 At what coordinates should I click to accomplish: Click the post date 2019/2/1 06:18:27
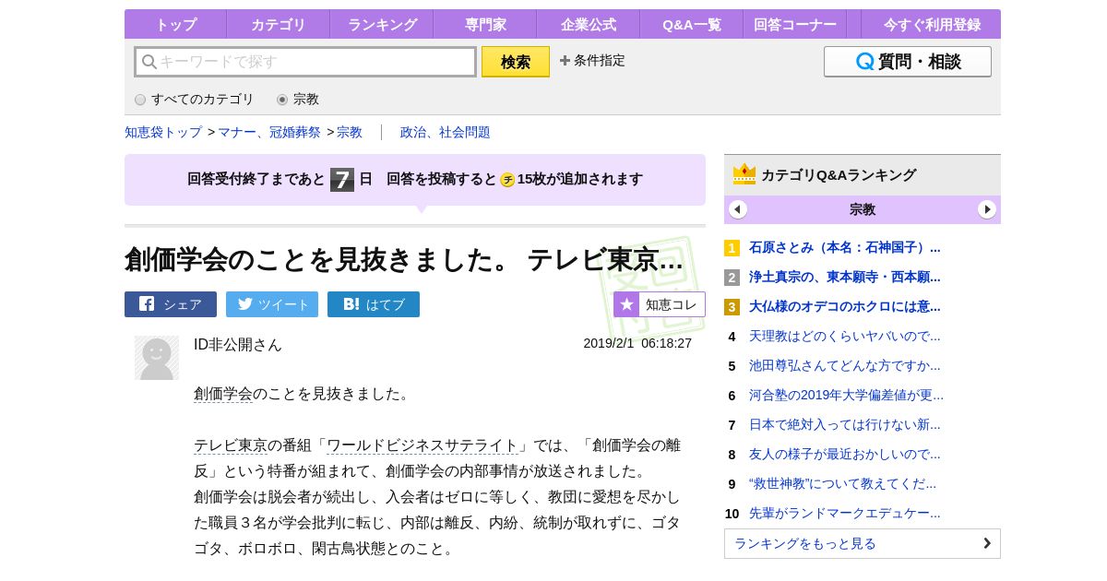637,343
